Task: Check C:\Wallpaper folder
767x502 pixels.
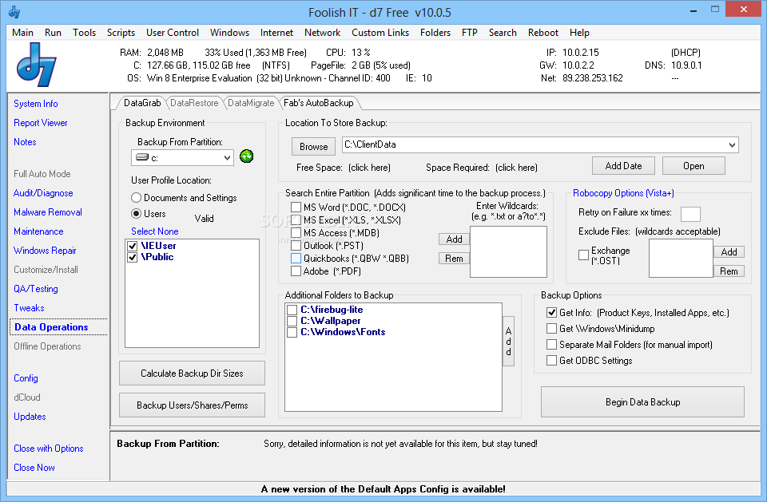Action: coord(292,321)
